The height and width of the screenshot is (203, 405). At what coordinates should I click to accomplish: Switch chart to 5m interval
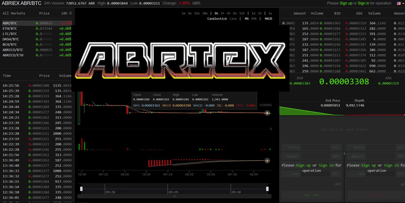(190, 13)
